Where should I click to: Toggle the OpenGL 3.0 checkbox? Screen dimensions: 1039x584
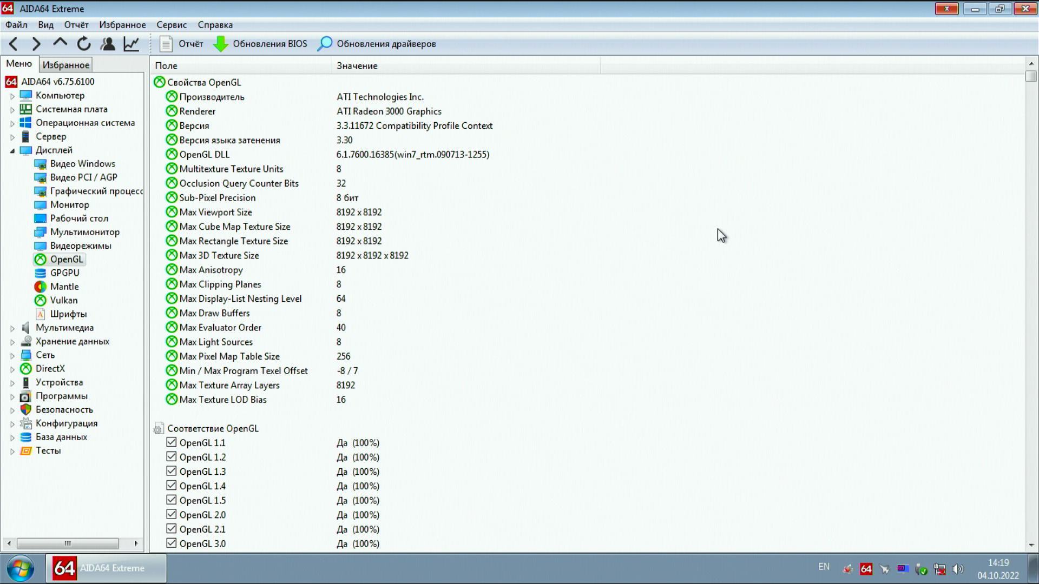tap(172, 543)
